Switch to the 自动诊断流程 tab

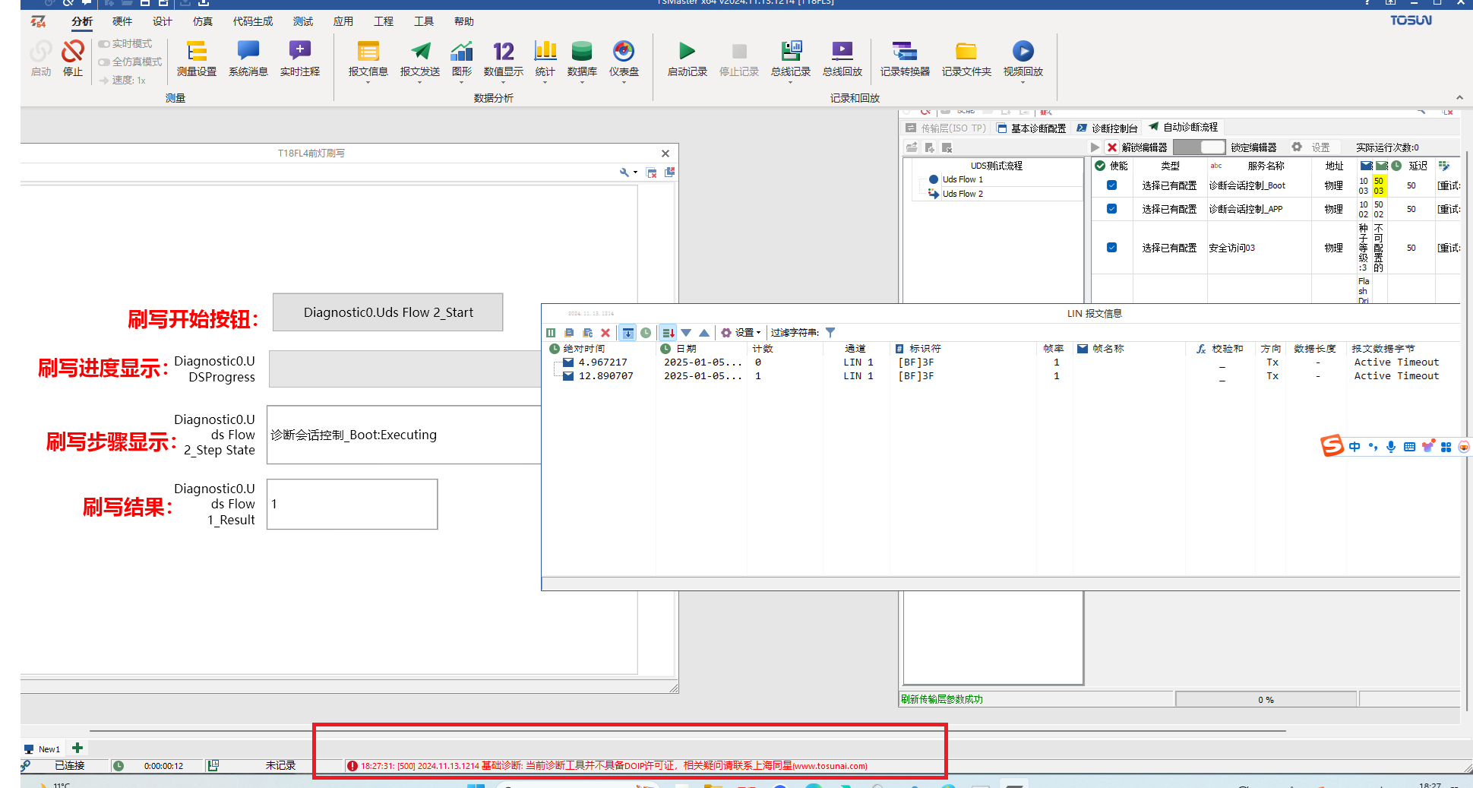[x=1184, y=127]
